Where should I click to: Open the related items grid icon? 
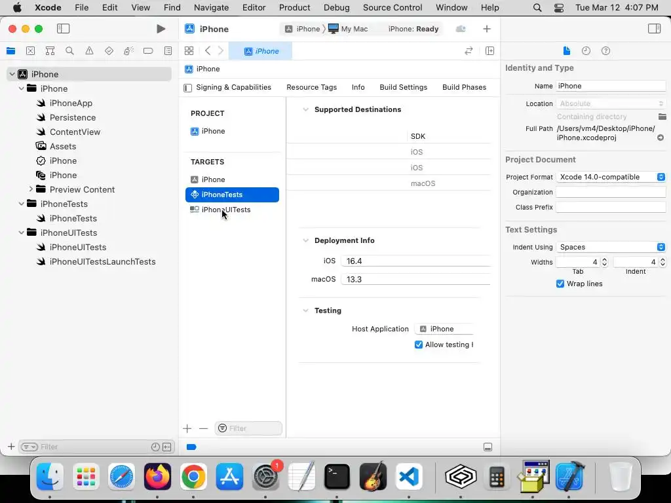click(189, 51)
